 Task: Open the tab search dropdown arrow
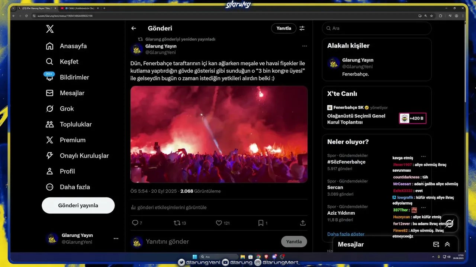click(x=14, y=8)
